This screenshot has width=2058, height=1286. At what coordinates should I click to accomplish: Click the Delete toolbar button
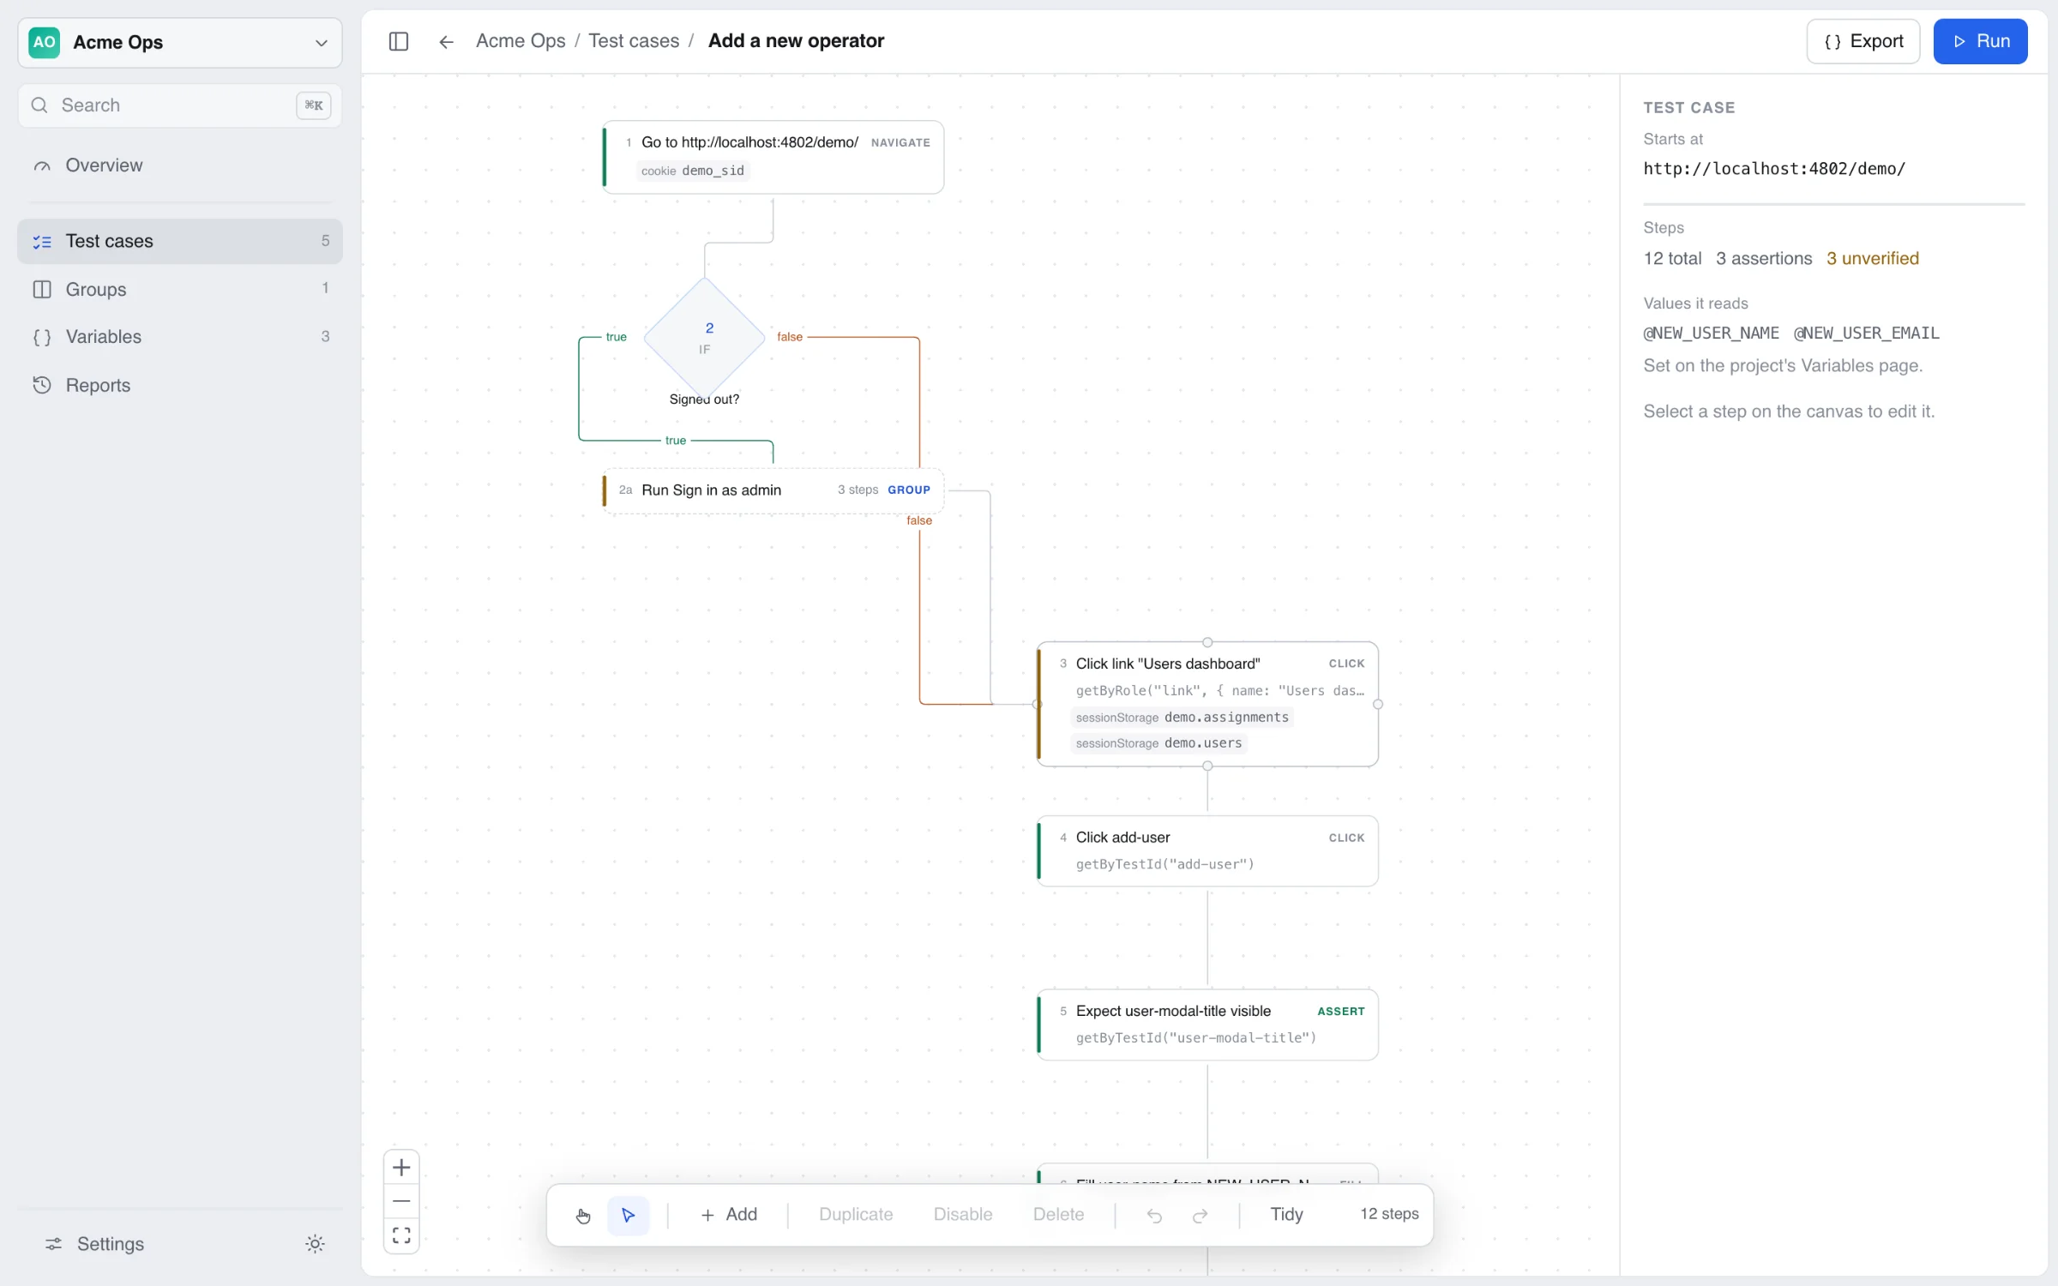click(x=1058, y=1215)
